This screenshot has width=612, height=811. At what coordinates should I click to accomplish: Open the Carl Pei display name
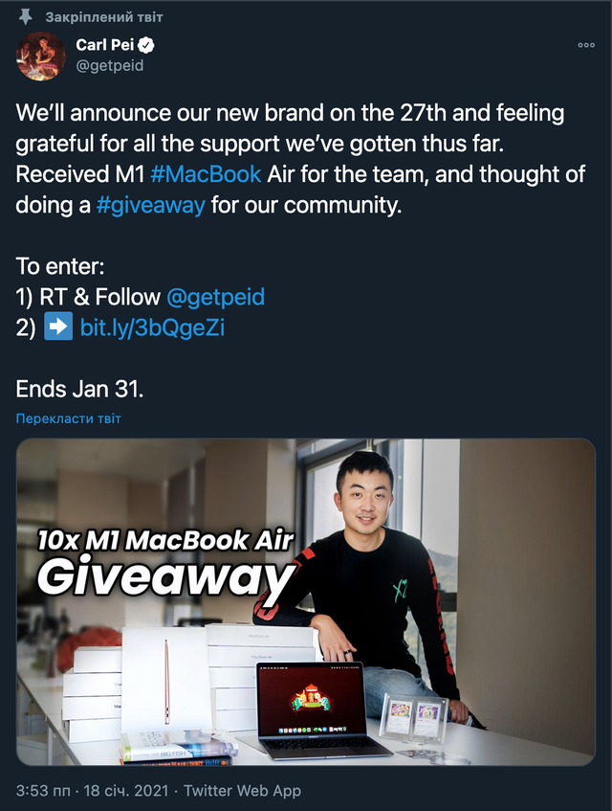(x=105, y=45)
